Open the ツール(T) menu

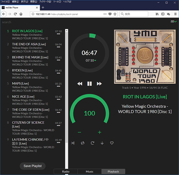[x=57, y=2]
